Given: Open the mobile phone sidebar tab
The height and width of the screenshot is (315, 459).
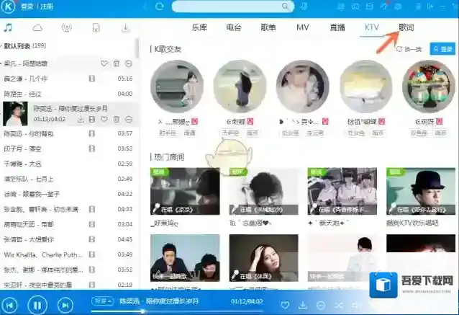Looking at the screenshot, I should click(x=96, y=28).
